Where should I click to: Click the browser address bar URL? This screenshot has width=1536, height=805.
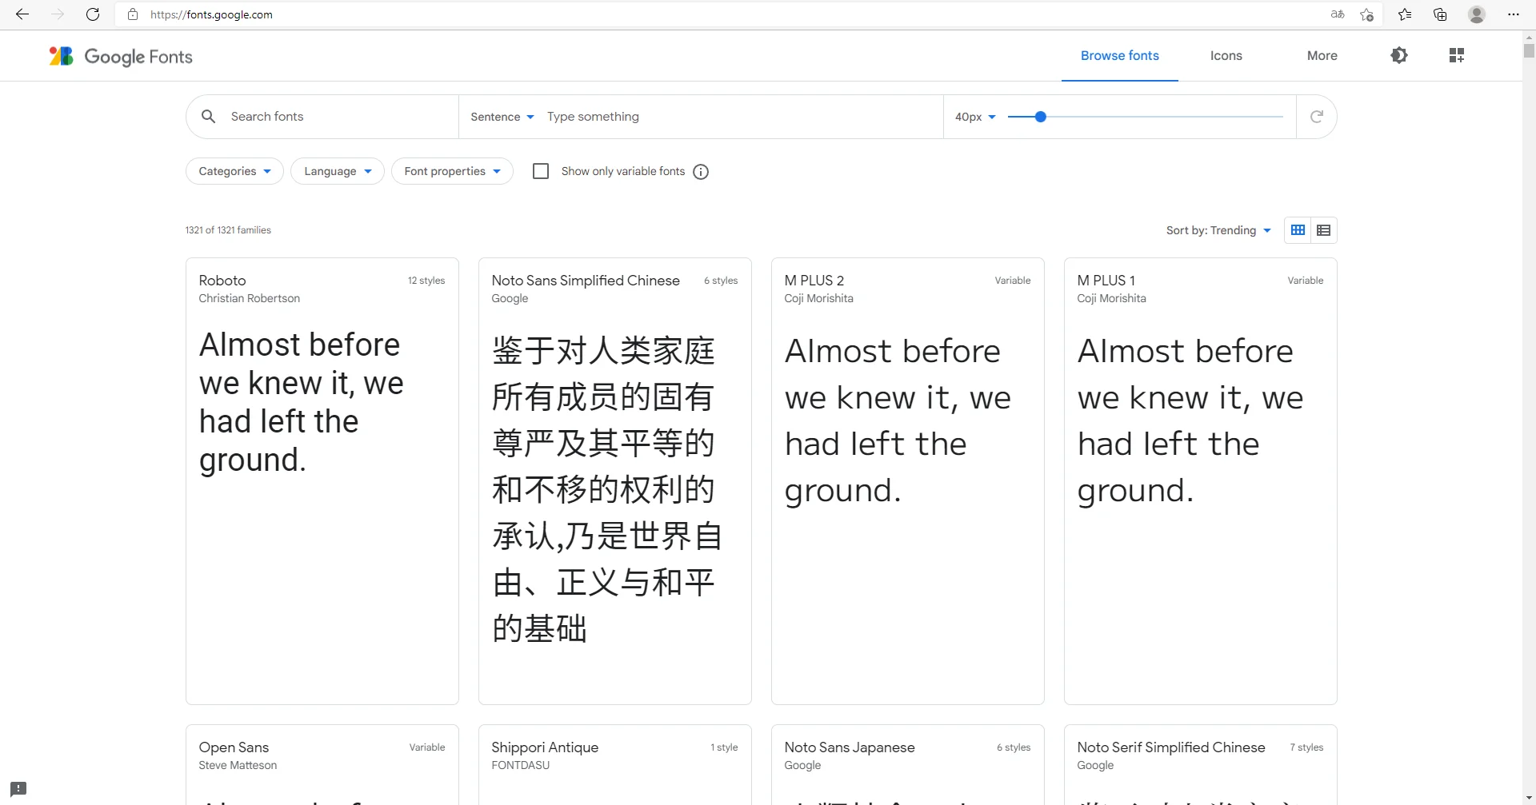(211, 14)
